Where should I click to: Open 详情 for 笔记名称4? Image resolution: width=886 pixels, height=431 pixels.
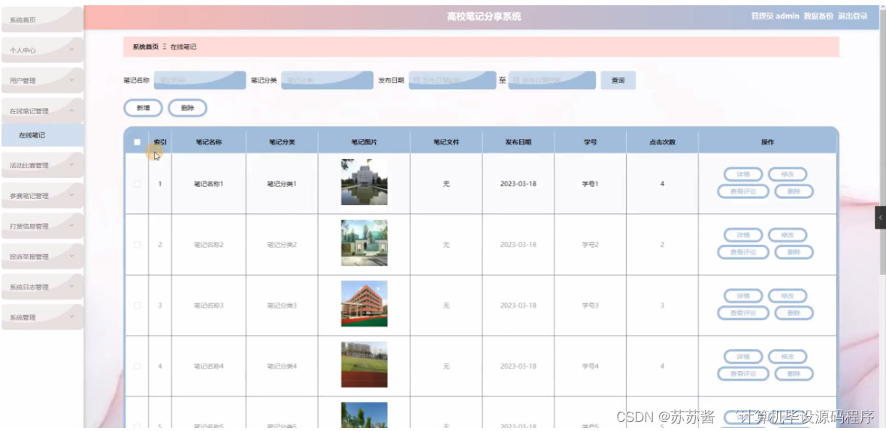(x=743, y=357)
